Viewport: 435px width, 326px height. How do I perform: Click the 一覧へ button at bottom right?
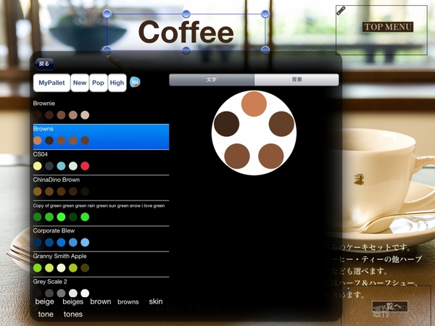(x=389, y=307)
